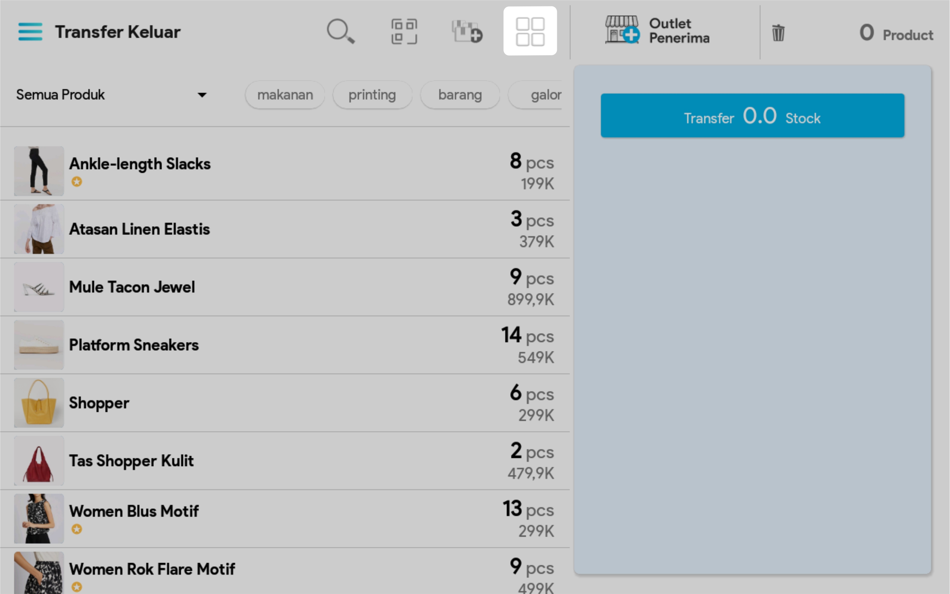The width and height of the screenshot is (950, 594).
Task: Click the star badge under Ankle-length Slacks
Action: [77, 181]
